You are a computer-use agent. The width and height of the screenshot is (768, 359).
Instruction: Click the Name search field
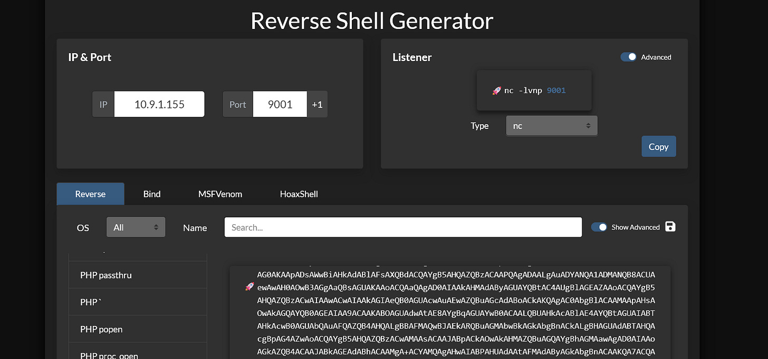[403, 227]
